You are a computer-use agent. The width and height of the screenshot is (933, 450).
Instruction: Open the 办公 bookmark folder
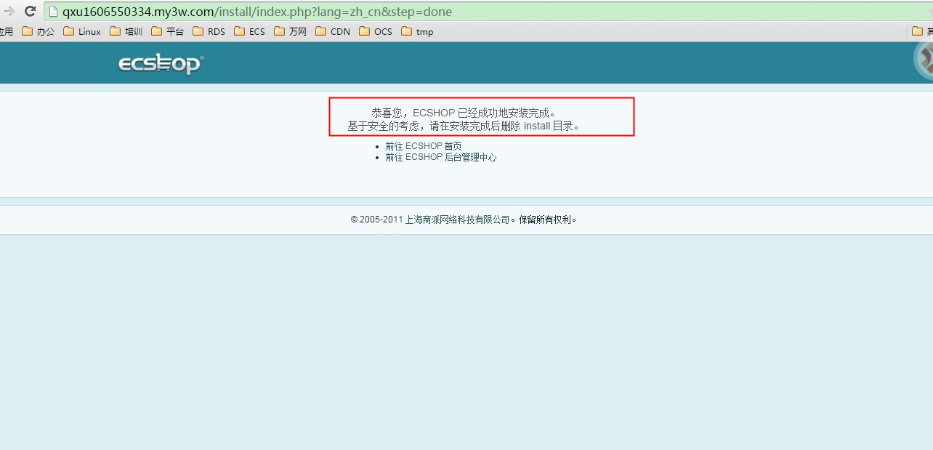[x=39, y=31]
